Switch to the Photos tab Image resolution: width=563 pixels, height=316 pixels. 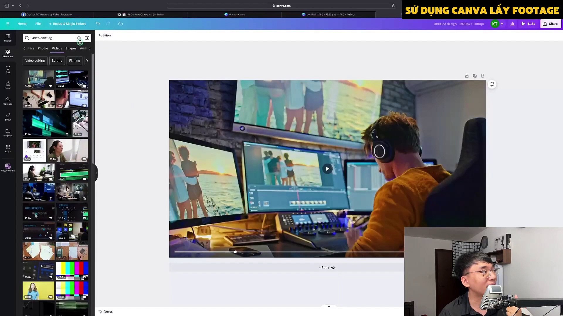coord(43,48)
